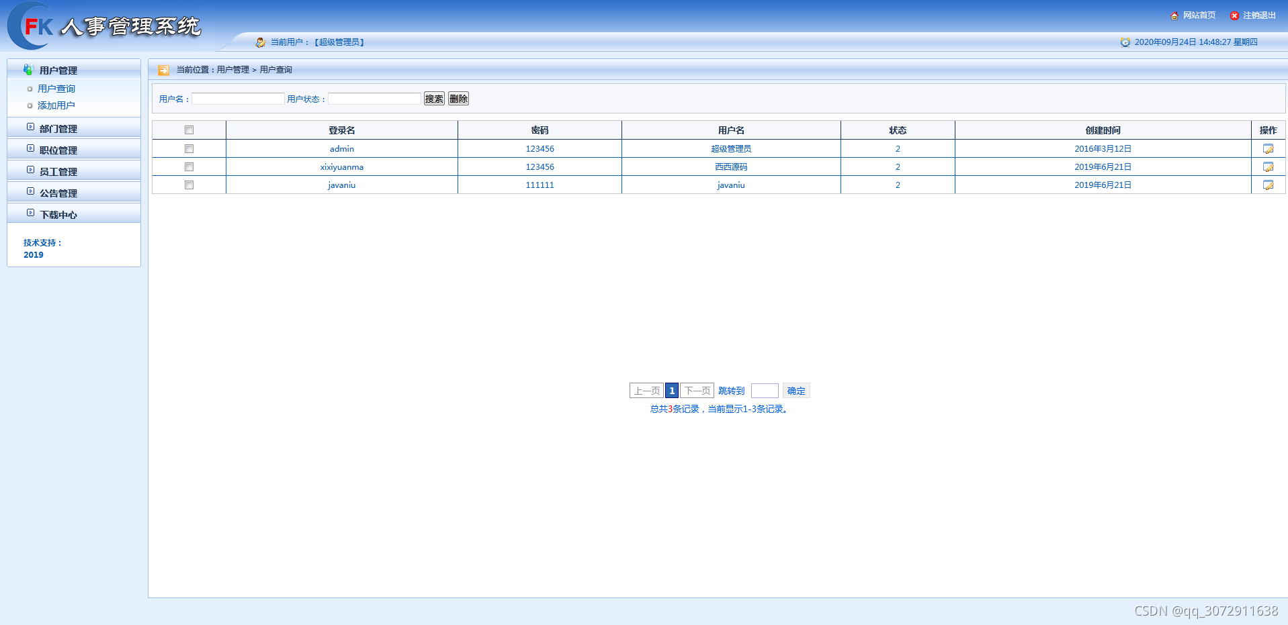
Task: Click the user name 超级管理员 in table
Action: (731, 148)
